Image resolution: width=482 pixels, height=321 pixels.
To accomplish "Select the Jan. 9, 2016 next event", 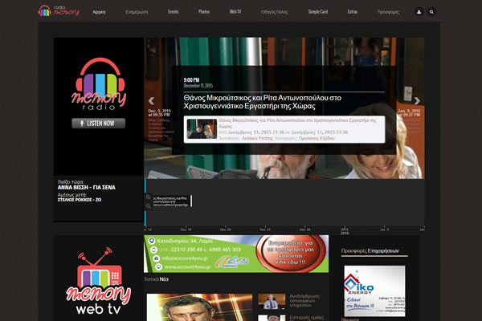I will tap(409, 112).
